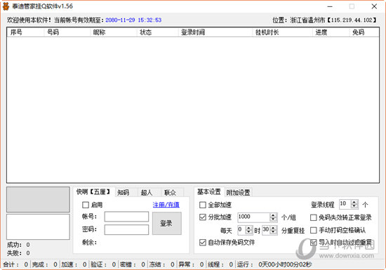The width and height of the screenshot is (386, 270).
Task: Click the 验证 status bar counter
Action: (103, 264)
